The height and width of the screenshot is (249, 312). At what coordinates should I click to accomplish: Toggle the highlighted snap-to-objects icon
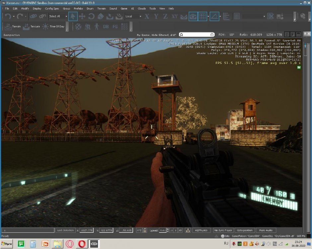coord(193,16)
